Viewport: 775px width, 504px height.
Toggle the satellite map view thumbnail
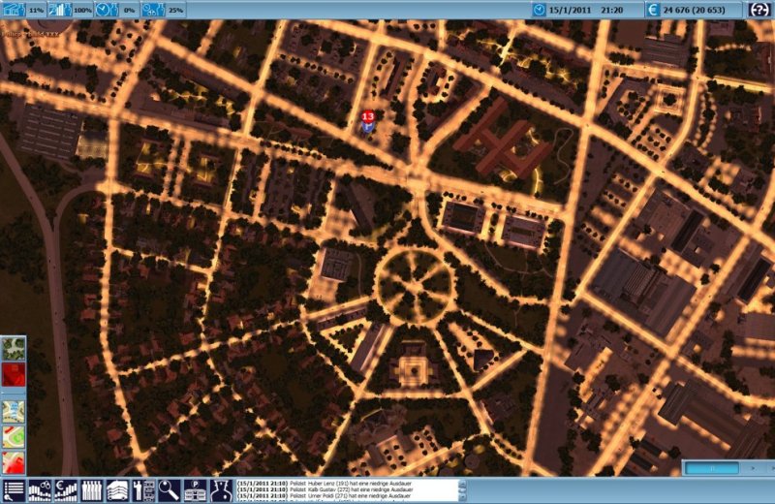click(14, 349)
